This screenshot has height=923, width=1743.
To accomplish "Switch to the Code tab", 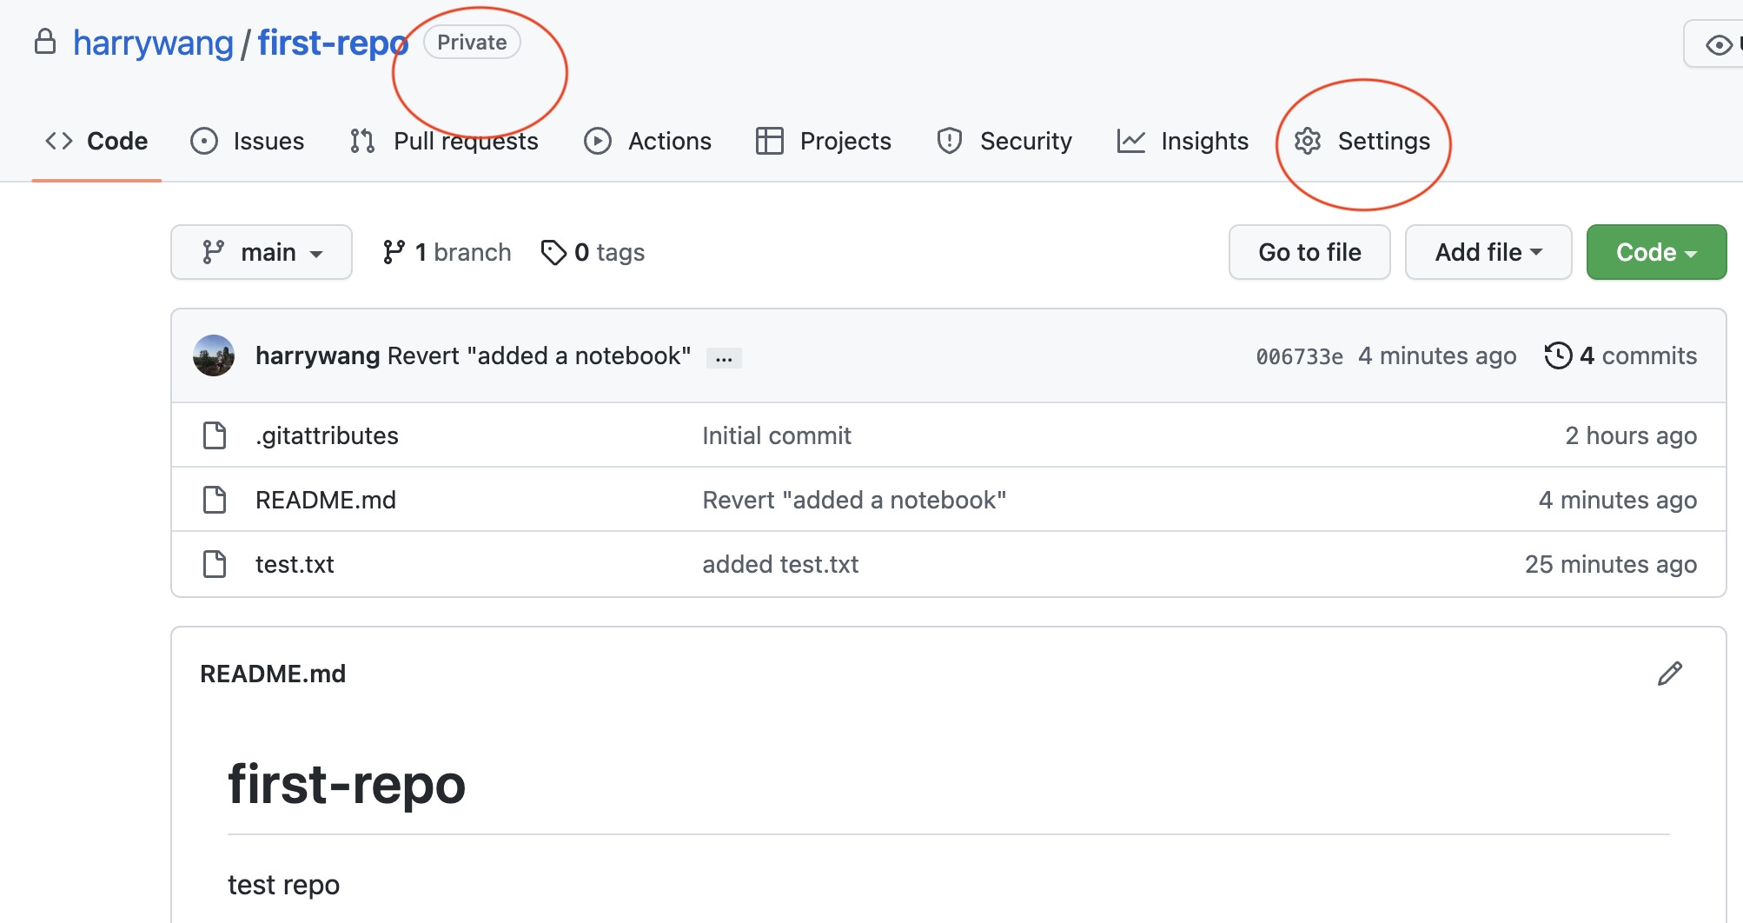I will pos(96,141).
